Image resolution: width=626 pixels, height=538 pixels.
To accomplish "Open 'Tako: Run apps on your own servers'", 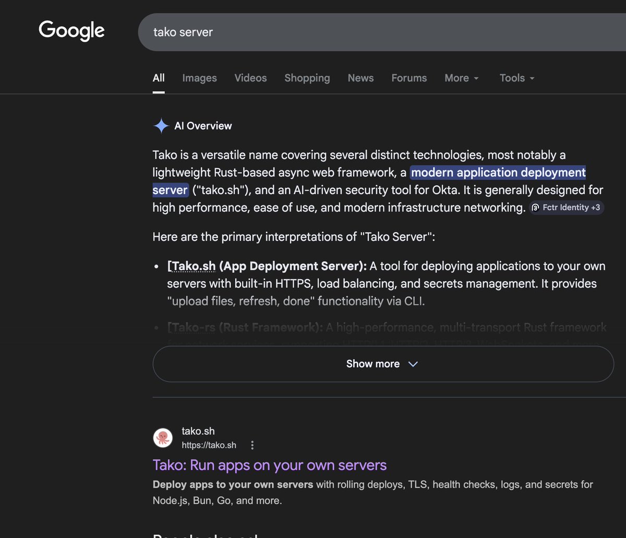I will click(270, 465).
